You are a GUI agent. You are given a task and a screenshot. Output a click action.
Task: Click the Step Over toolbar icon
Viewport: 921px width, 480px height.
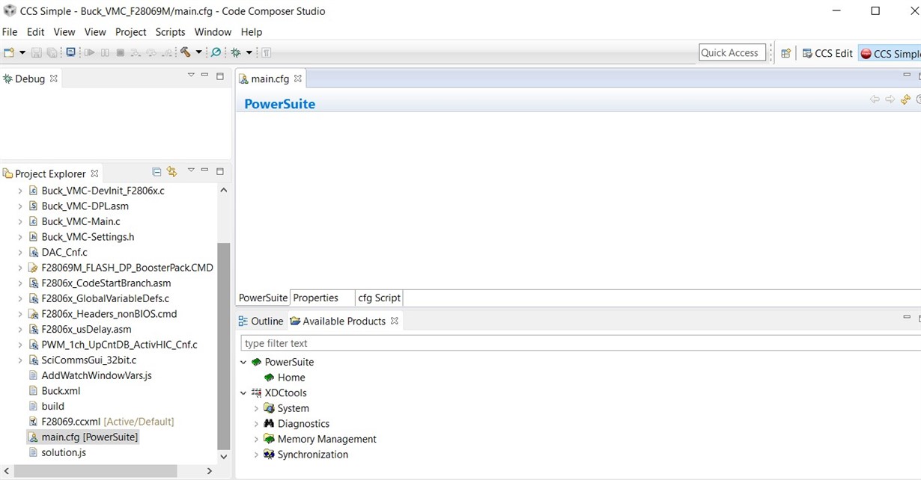click(151, 52)
